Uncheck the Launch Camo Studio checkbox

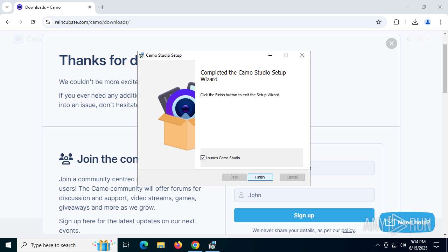[x=203, y=158]
